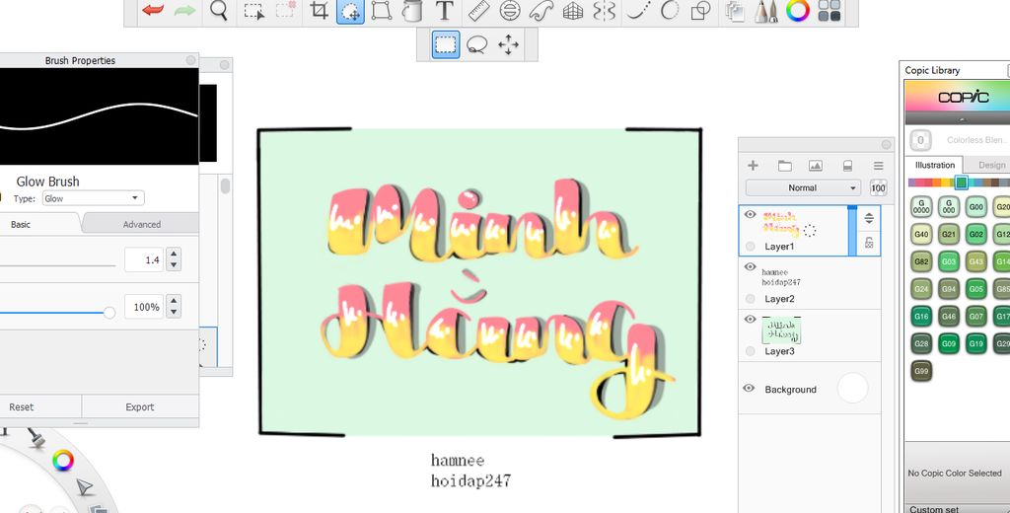1010x513 pixels.
Task: Add an image layer
Action: click(x=816, y=166)
